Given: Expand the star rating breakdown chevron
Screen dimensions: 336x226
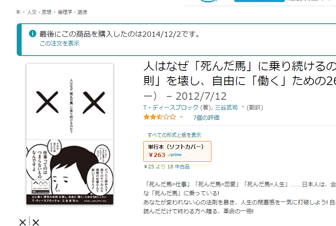Looking at the screenshot, I should [181, 117].
